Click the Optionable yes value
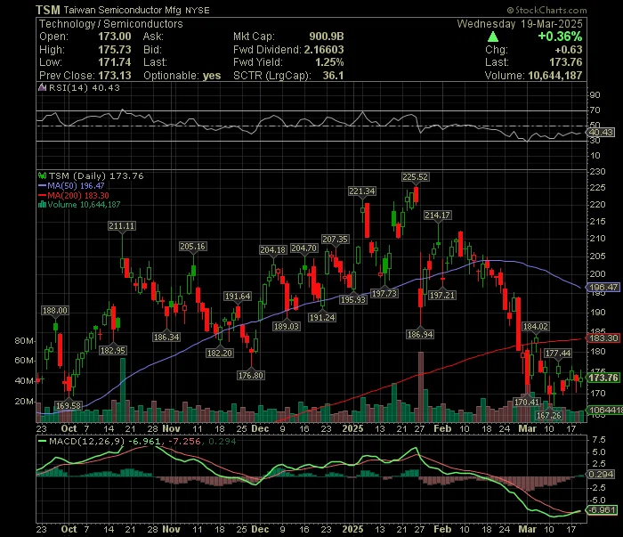The image size is (623, 537). tap(212, 75)
